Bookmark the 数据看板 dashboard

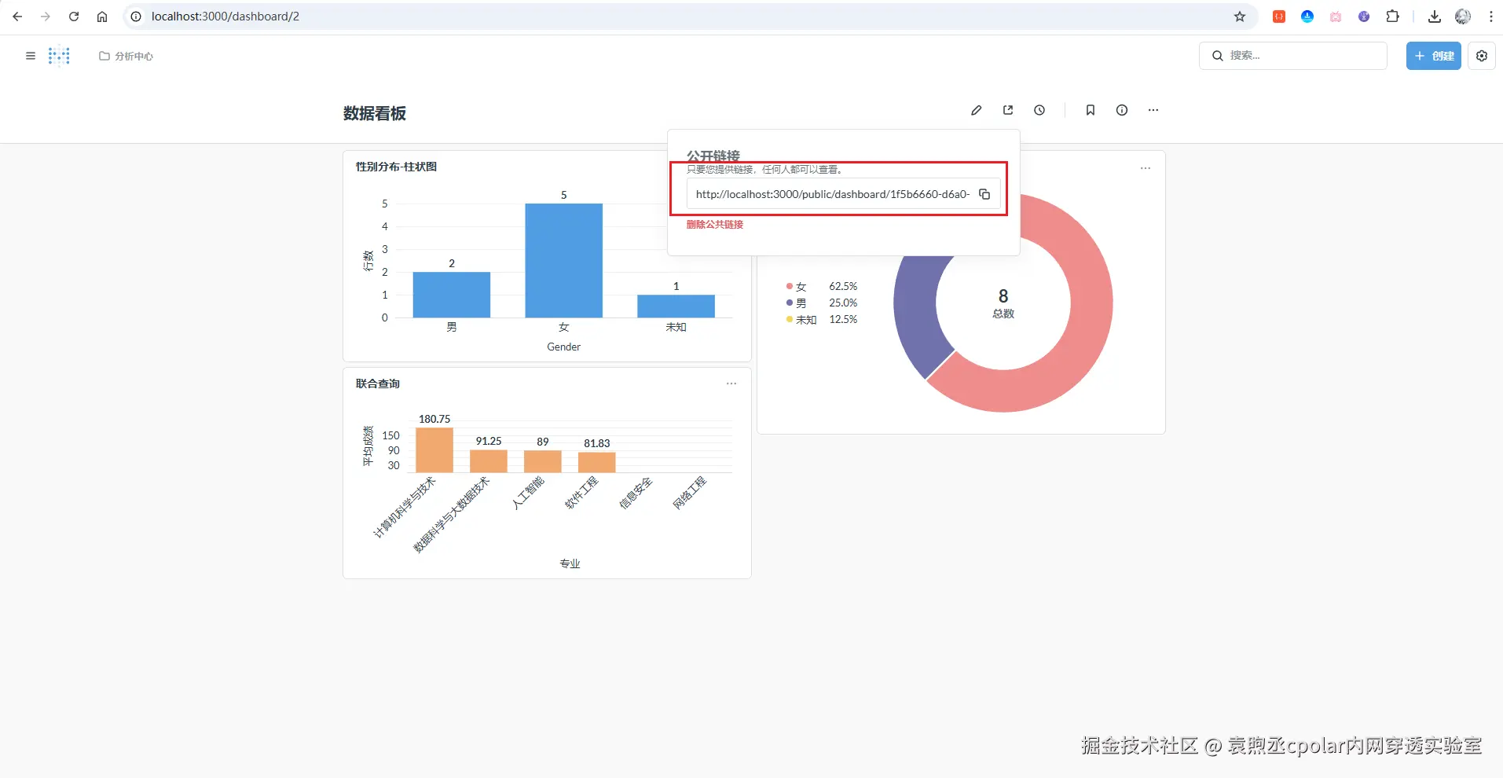pos(1091,110)
